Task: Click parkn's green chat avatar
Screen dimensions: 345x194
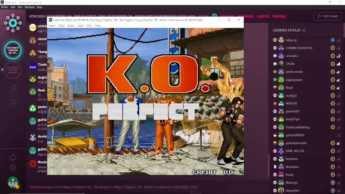Action: pos(33,108)
